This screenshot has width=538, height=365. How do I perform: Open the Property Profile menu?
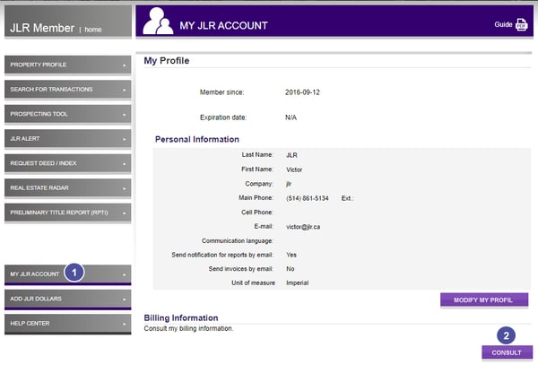67,65
